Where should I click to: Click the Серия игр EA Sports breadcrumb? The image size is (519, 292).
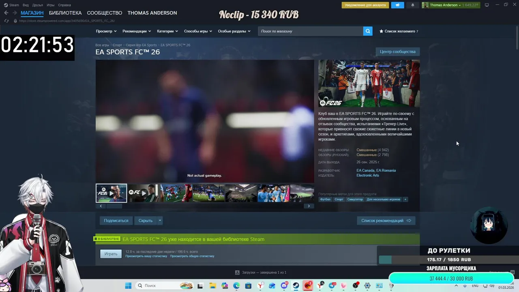tap(141, 45)
